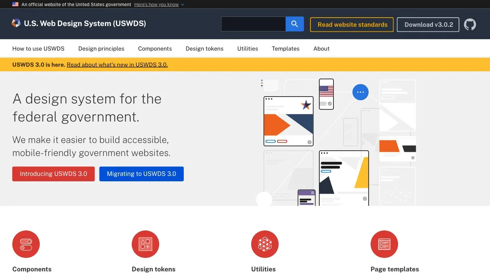Click the red Utilities cube icon
Screen dimensions: 490x276
click(265, 244)
